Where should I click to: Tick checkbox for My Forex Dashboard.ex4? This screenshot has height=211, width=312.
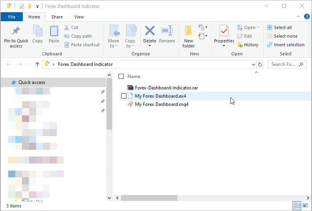point(124,96)
